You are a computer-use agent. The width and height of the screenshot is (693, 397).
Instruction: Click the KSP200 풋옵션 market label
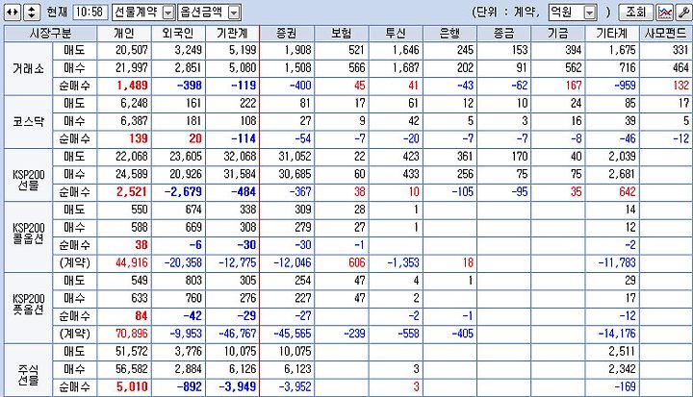pos(28,304)
